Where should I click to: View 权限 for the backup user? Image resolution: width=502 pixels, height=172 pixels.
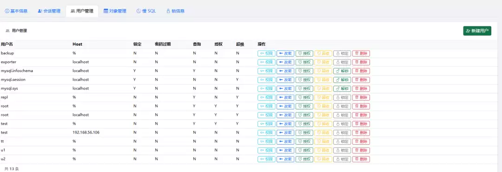(266, 53)
